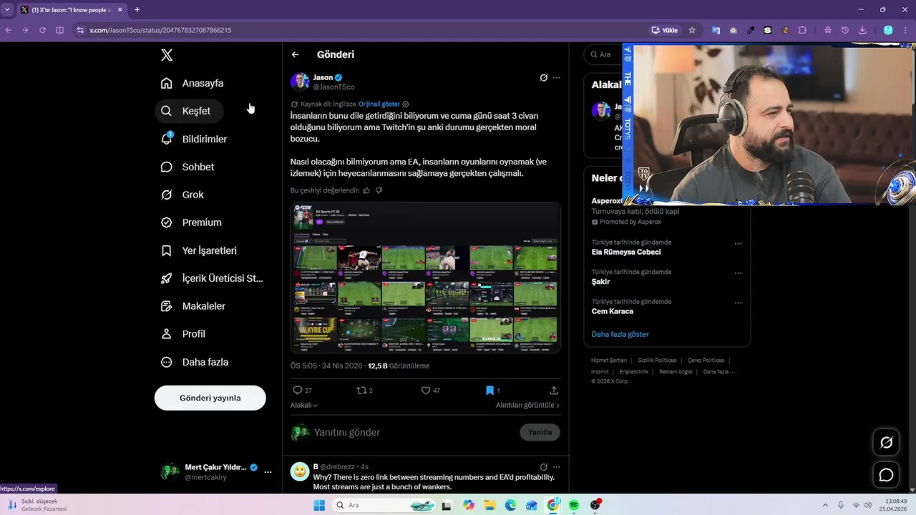The image size is (916, 515).
Task: Open the color picker eyedropper extension
Action: tap(751, 30)
